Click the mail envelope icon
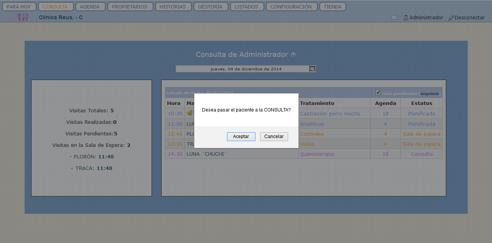This screenshot has height=243, width=492. pyautogui.click(x=394, y=18)
